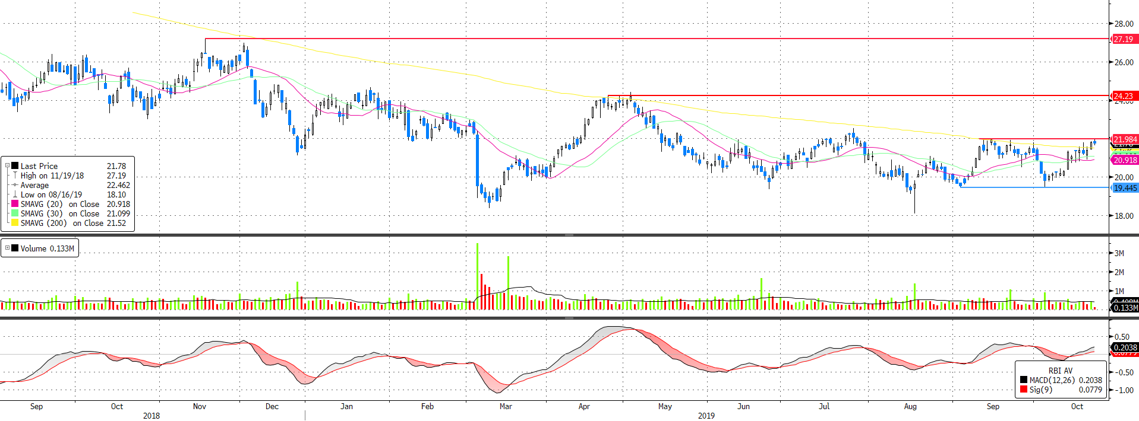Click the 'Mar' date axis label
The height and width of the screenshot is (421, 1139).
click(506, 406)
